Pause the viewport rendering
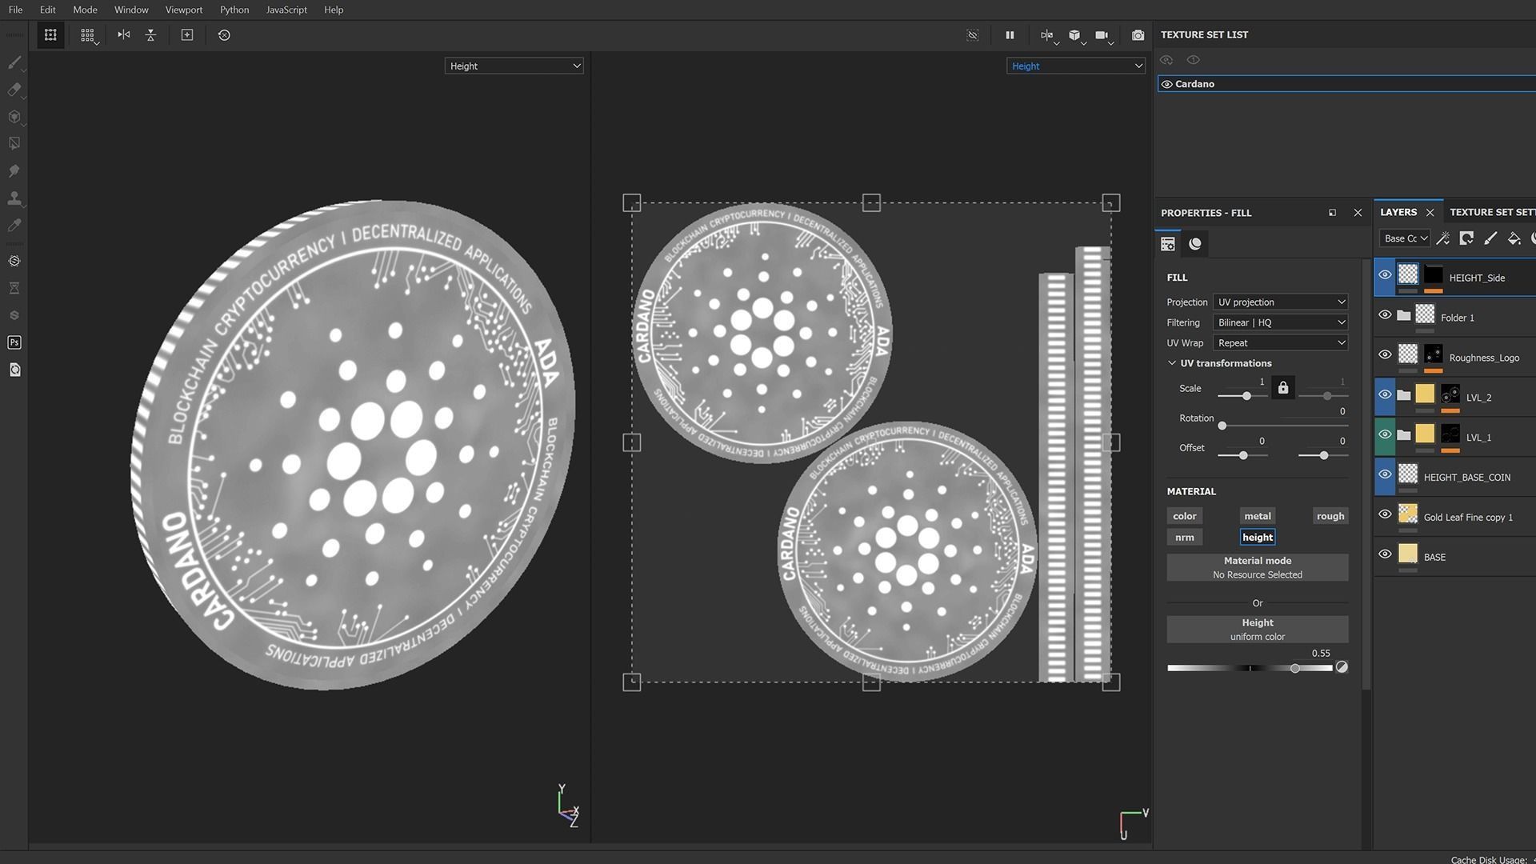Viewport: 1536px width, 864px height. pos(1010,35)
